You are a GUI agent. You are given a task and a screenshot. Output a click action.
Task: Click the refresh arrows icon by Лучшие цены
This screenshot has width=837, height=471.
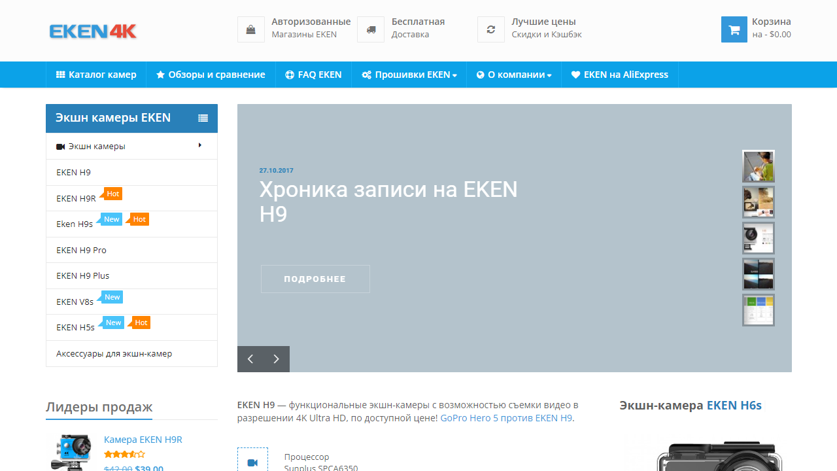pos(491,29)
